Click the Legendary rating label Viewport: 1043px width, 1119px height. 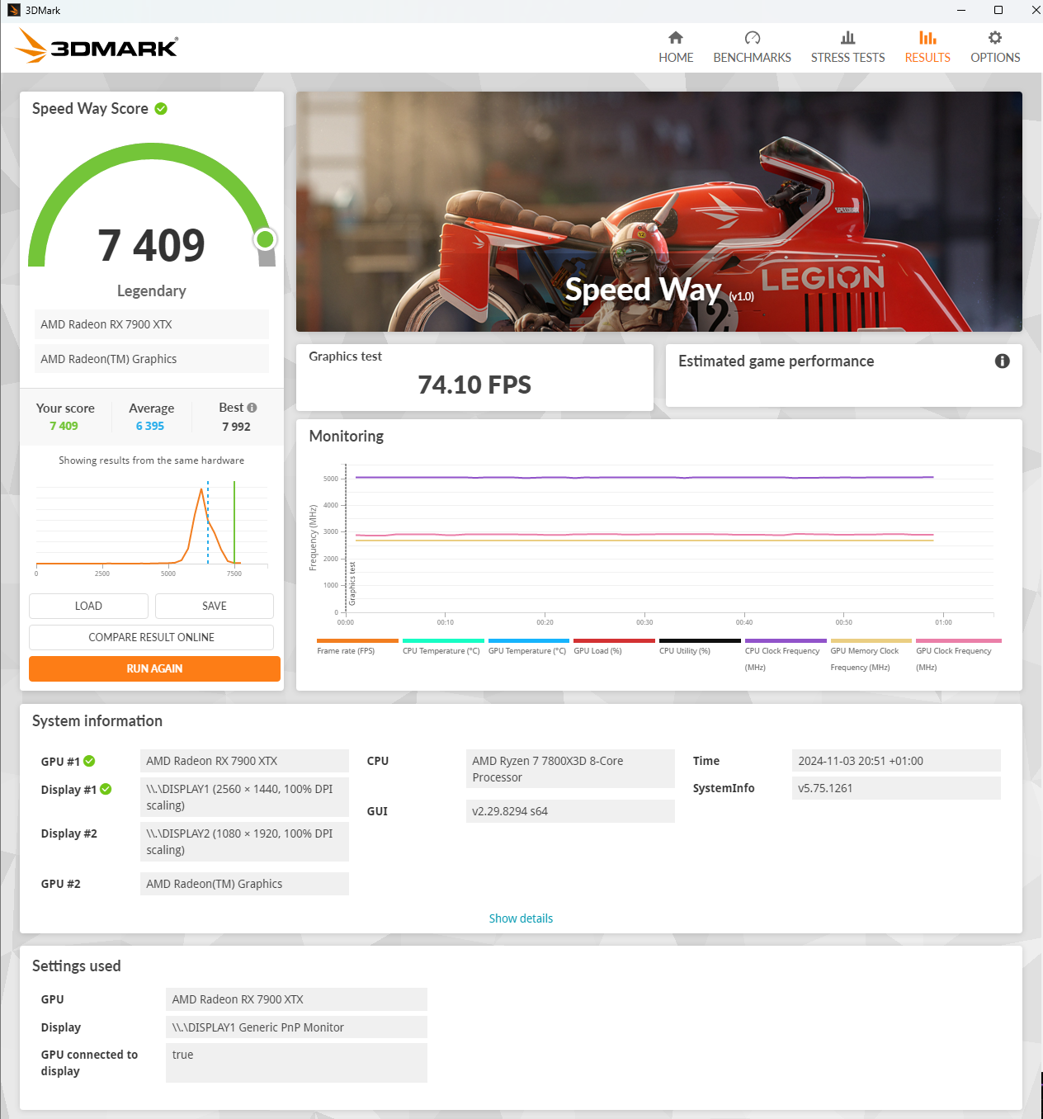click(x=152, y=291)
